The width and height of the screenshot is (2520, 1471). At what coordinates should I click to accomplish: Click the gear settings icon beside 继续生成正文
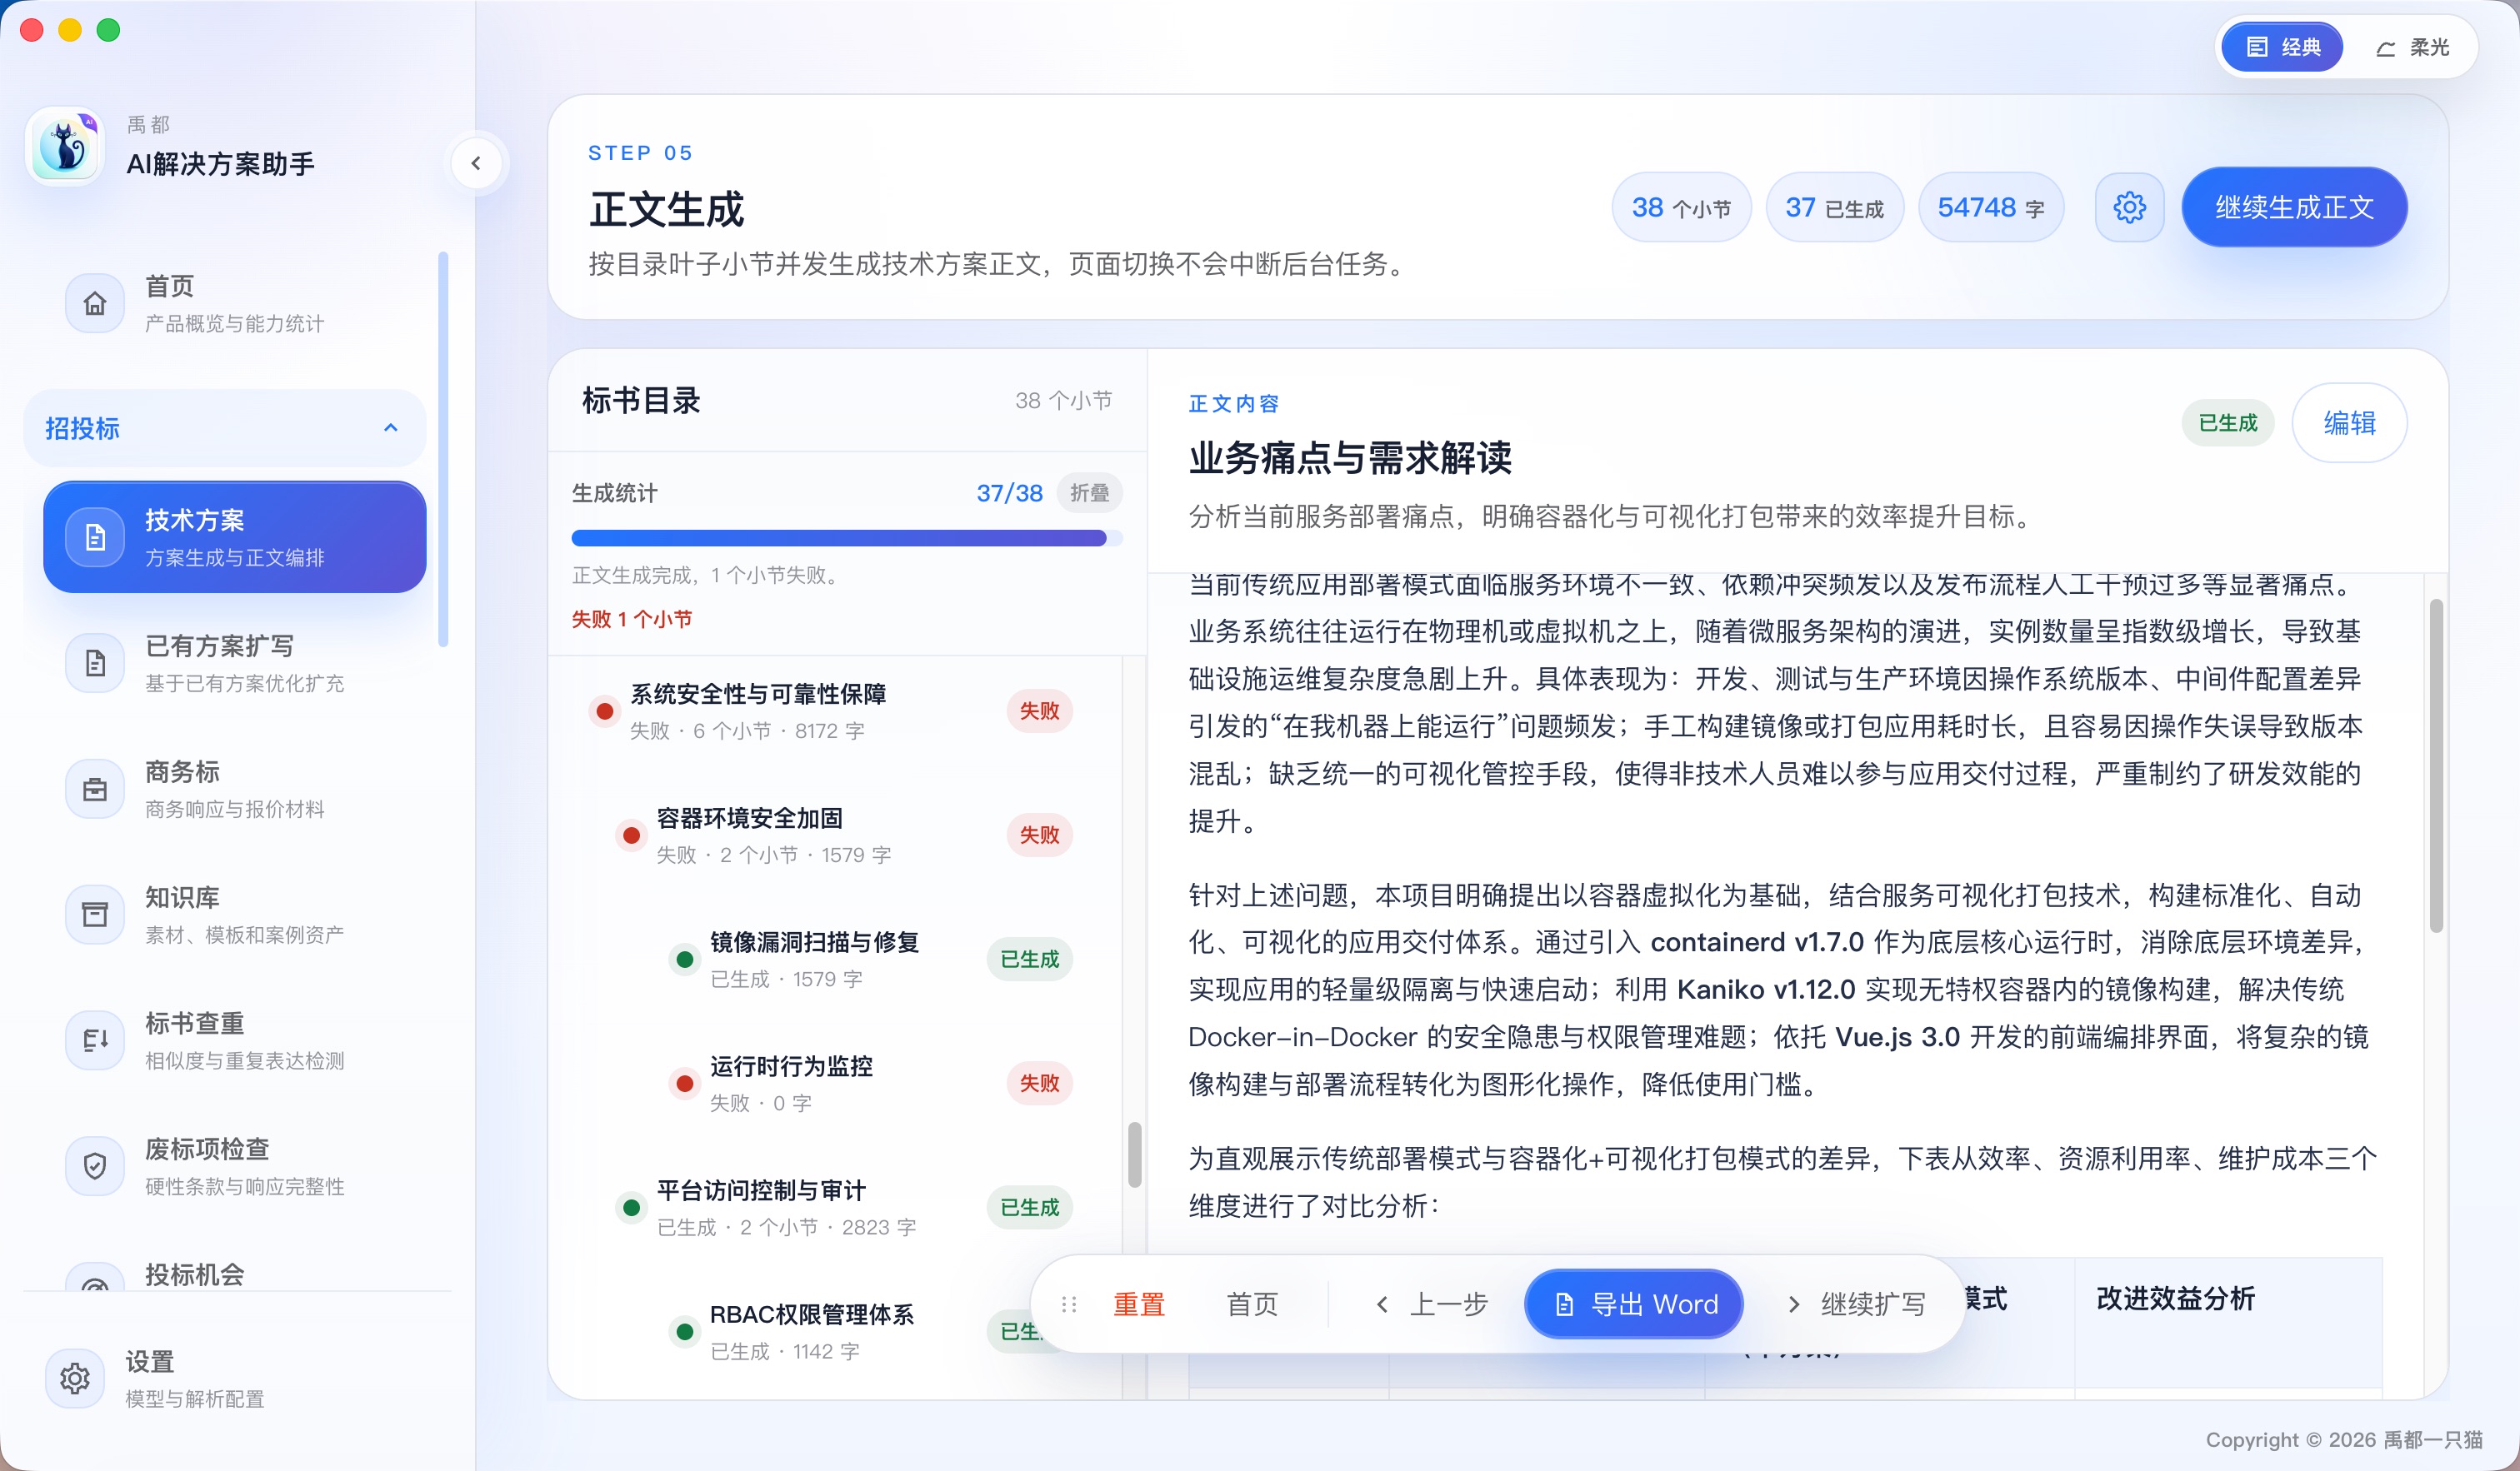2129,207
